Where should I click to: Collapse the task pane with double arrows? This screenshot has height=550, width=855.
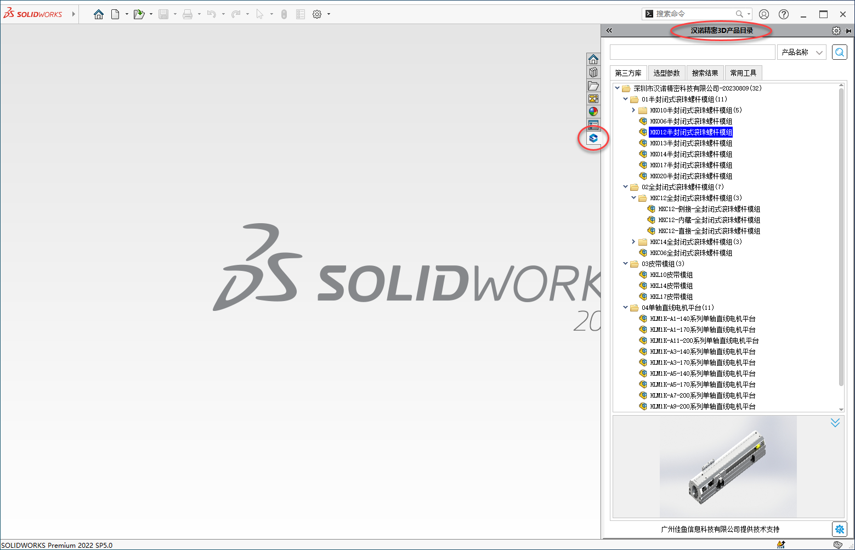[609, 31]
